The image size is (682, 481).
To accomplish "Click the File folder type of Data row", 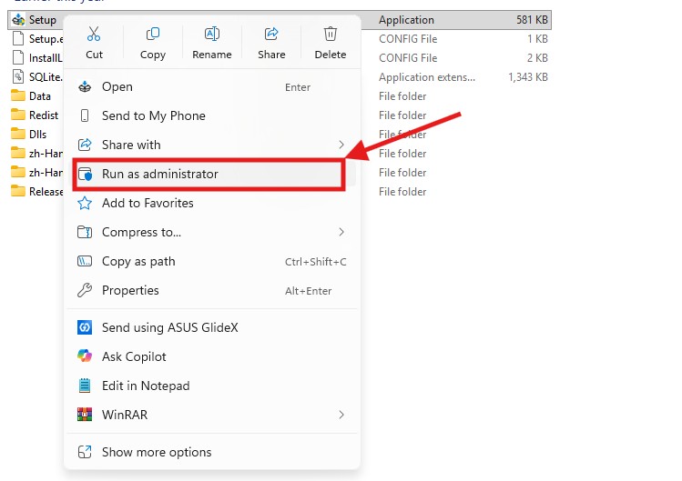I will 402,96.
